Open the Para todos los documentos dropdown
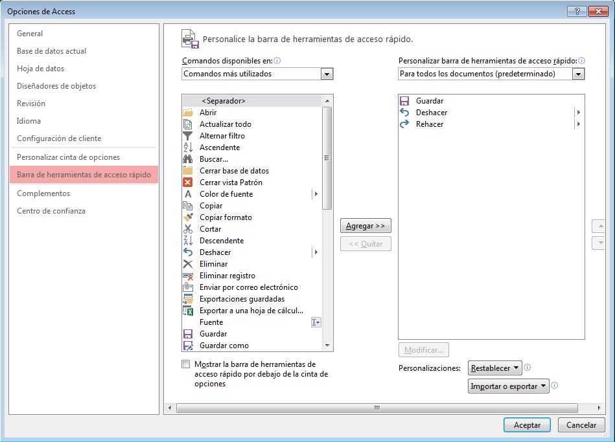 point(579,74)
